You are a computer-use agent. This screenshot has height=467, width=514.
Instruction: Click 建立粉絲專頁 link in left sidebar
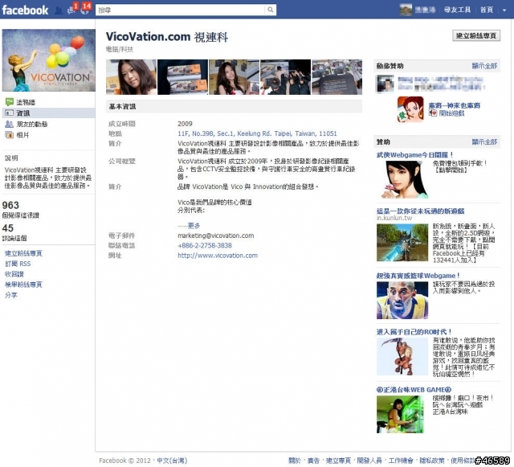coord(23,253)
